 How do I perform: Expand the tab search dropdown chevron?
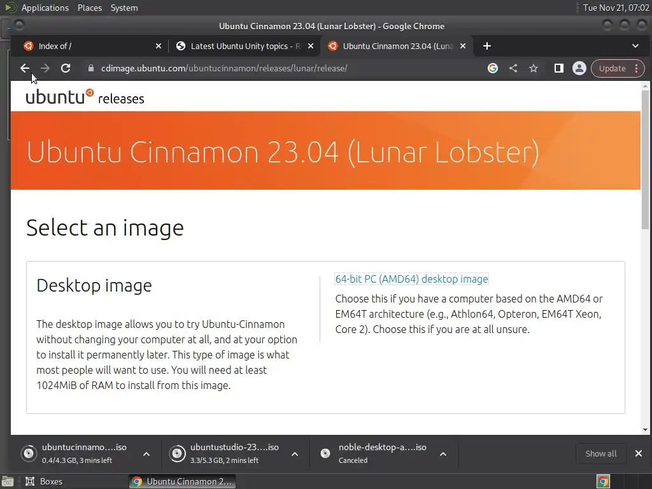click(x=635, y=46)
